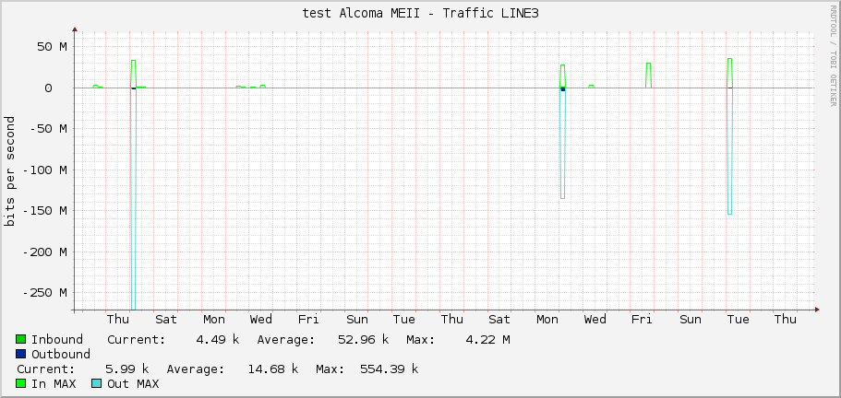Click the outbound current value '5.99 k'
Screen dimensions: 841x398
[x=127, y=369]
